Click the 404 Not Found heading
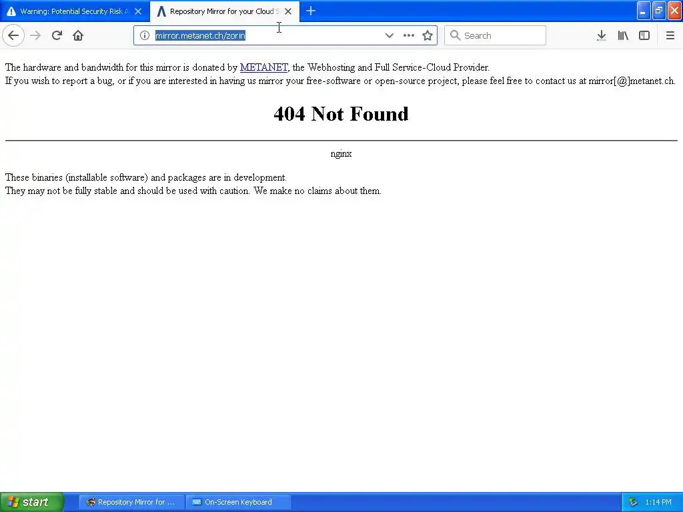The height and width of the screenshot is (512, 683). coord(341,113)
